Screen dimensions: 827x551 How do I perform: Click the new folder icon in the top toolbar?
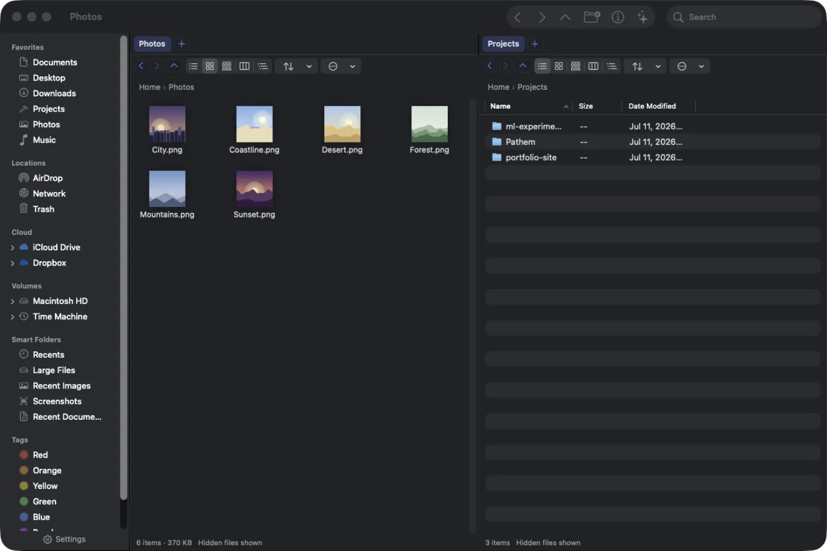click(591, 17)
